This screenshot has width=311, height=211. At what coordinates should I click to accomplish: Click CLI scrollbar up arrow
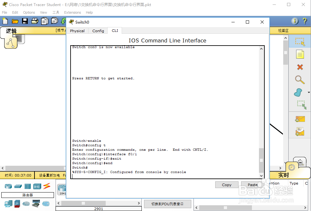[261, 49]
